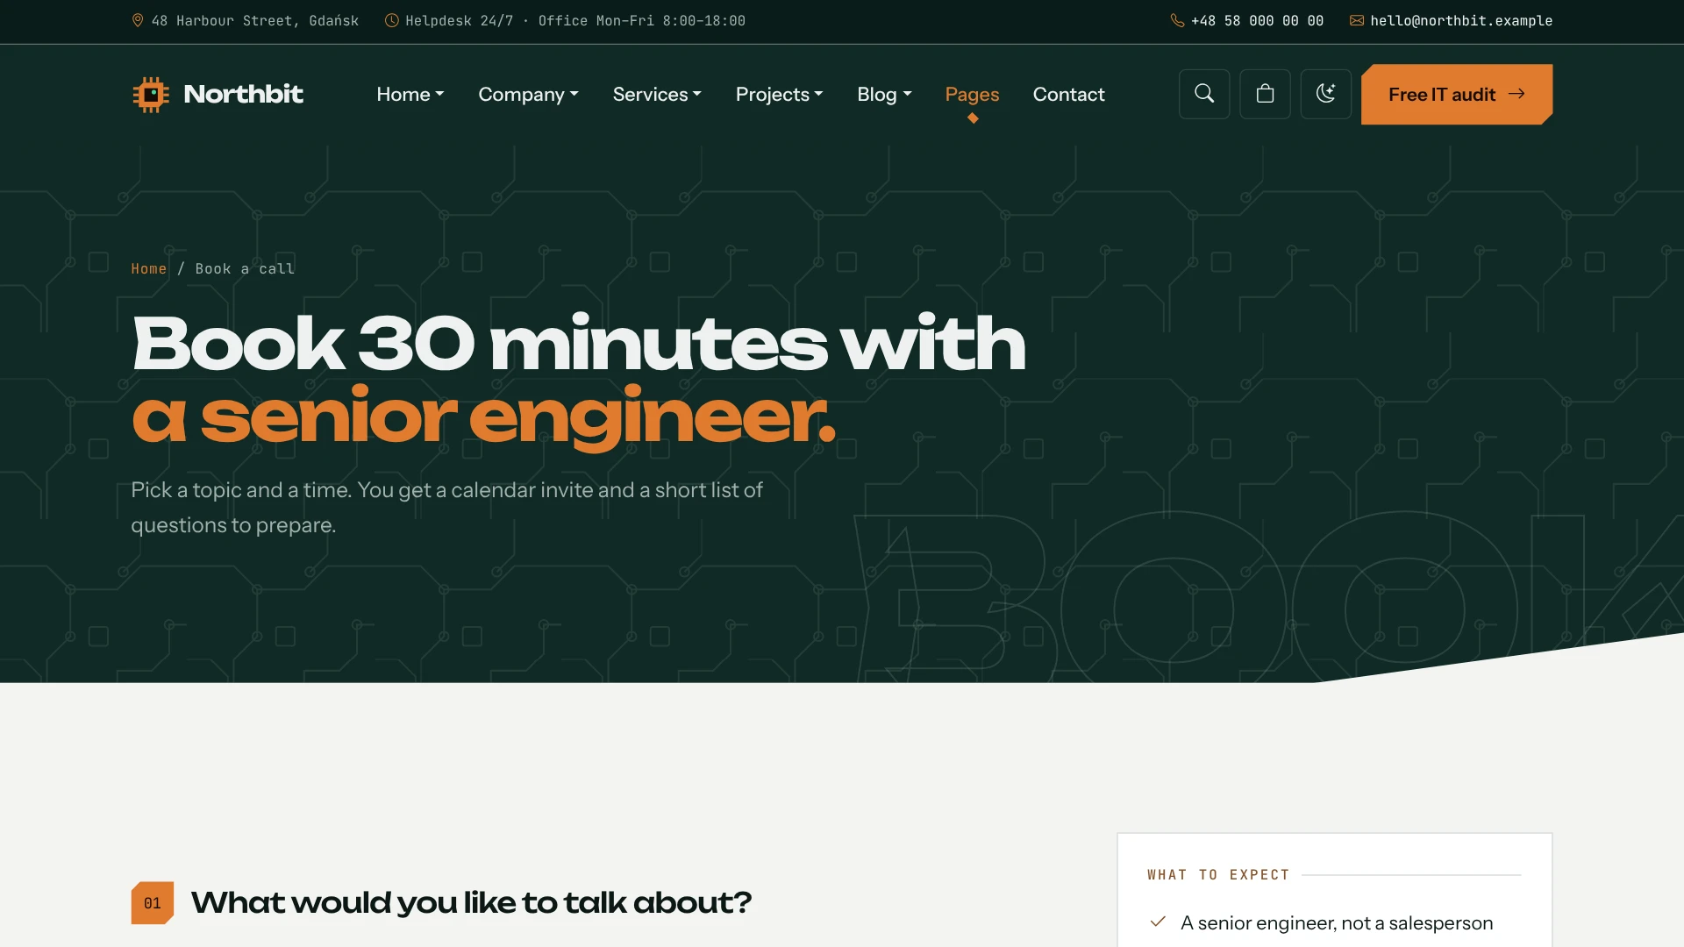Click the WHAT TO EXPECT heading
The height and width of the screenshot is (947, 1684).
click(x=1218, y=874)
